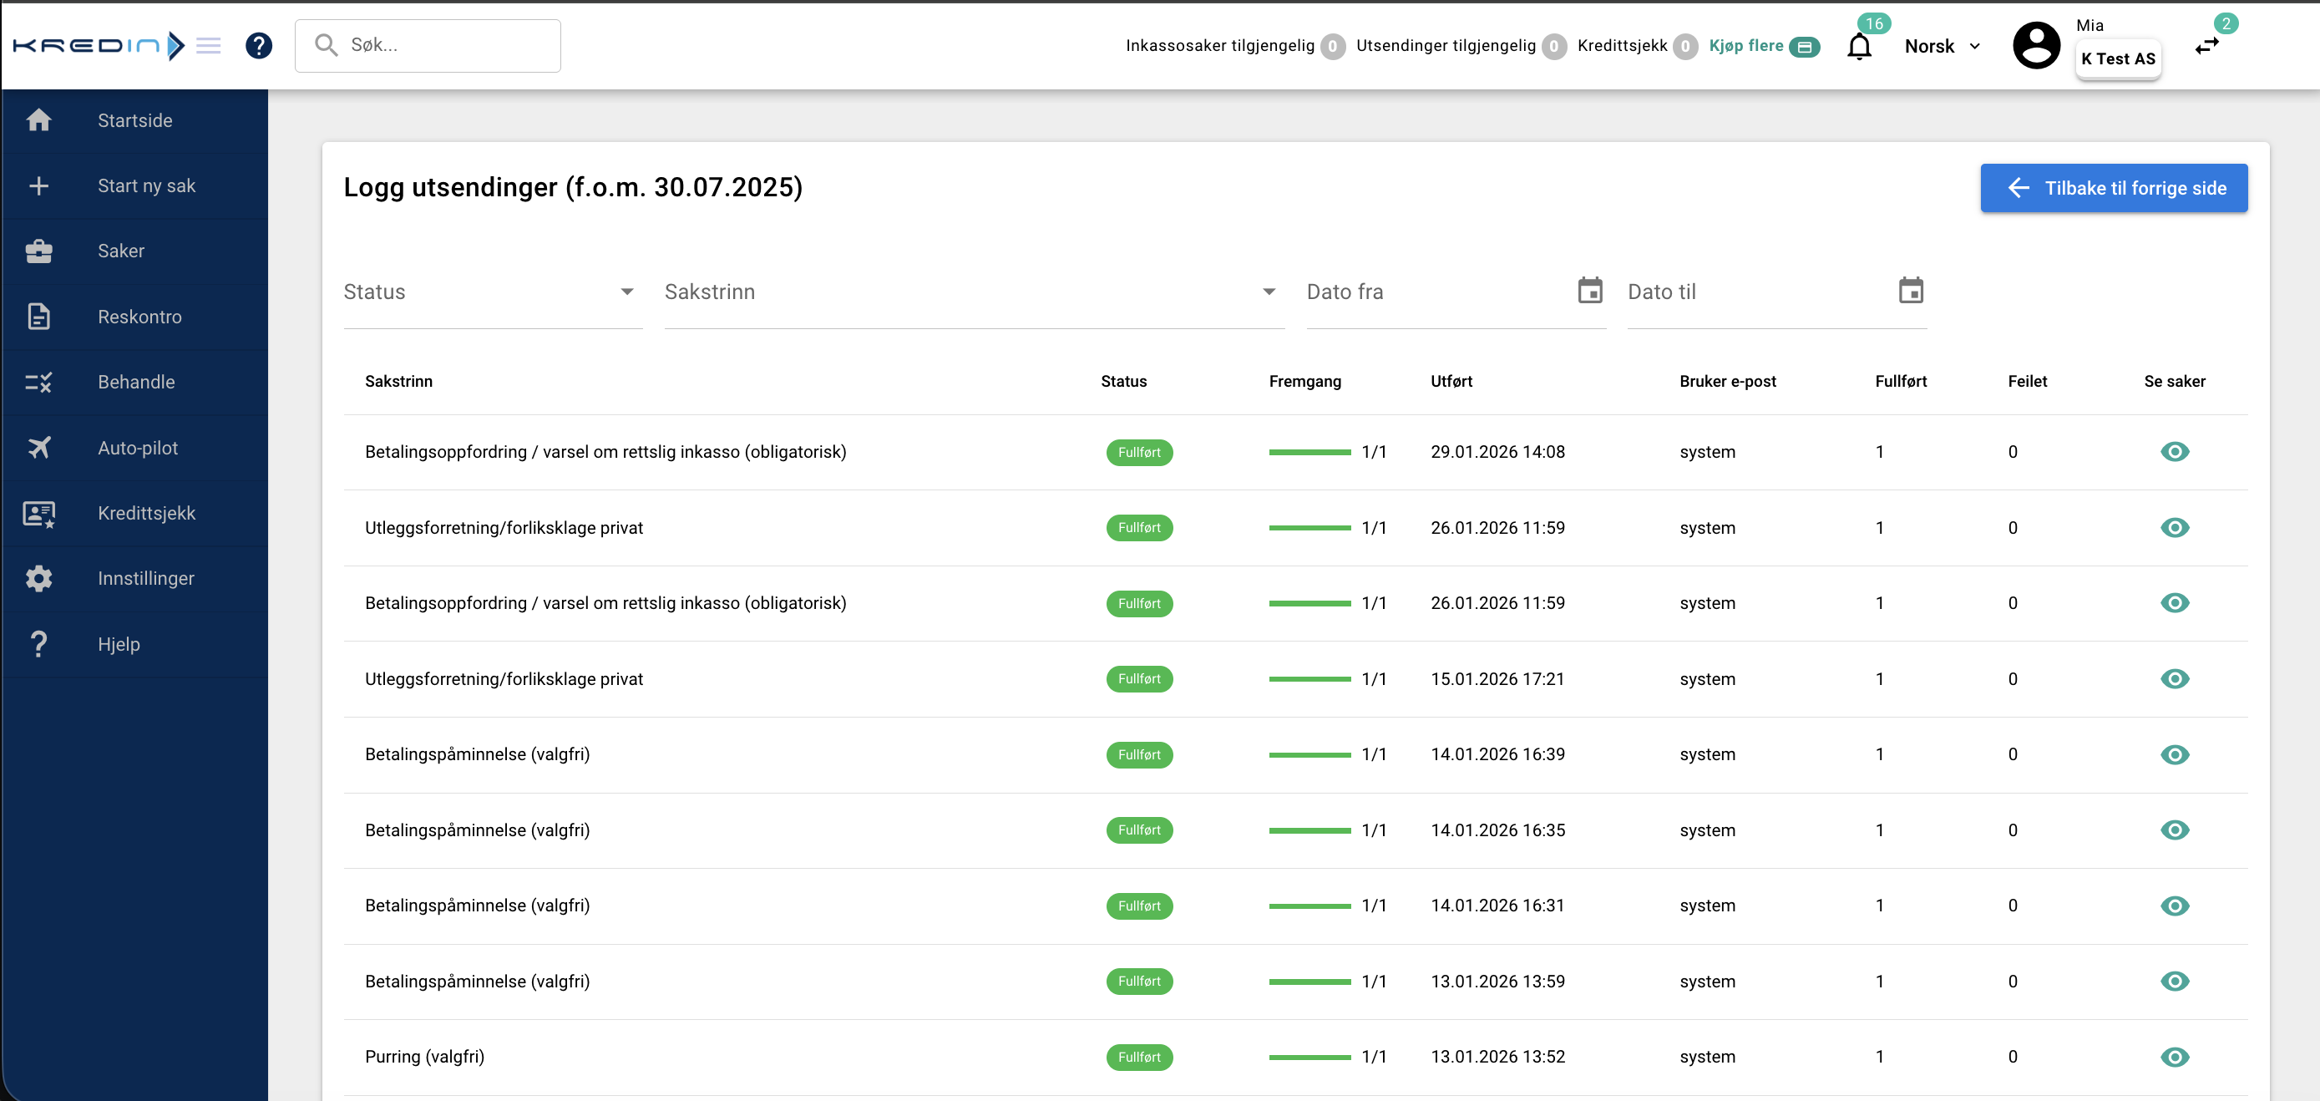Screen dimensions: 2320x1101
Task: Click the Auto-pilot airplane icon
Action: click(x=38, y=448)
